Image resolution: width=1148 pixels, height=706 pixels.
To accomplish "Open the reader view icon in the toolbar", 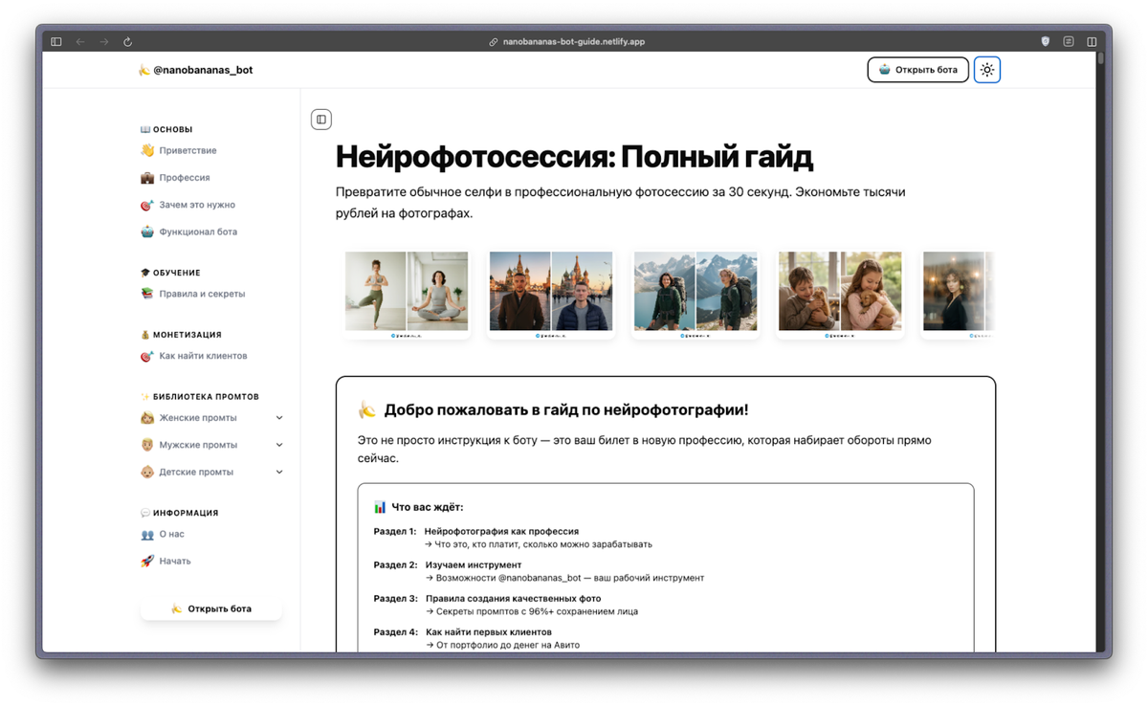I will point(1069,42).
